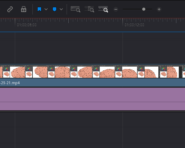Image resolution: width=185 pixels, height=148 pixels.
Task: Select the custom zoom icon
Action: [x=103, y=9]
